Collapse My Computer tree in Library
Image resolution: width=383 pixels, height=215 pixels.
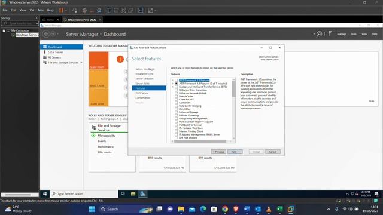[x=4, y=30]
